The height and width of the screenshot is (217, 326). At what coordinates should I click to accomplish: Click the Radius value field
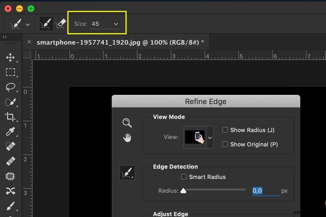(265, 191)
